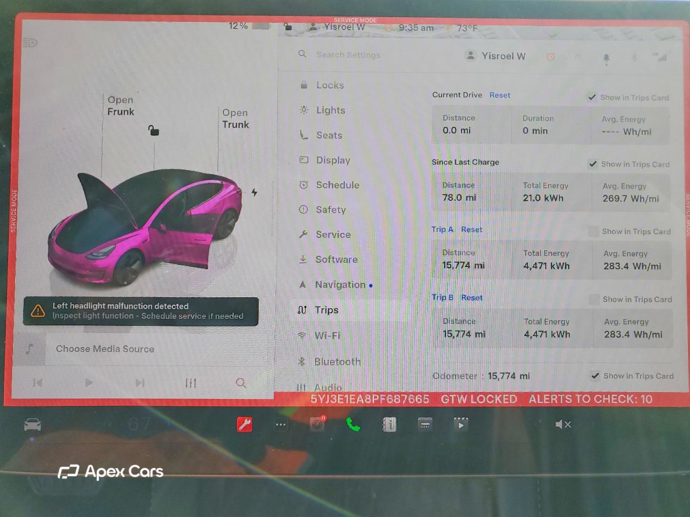Tap the sun icon beside Lights

[303, 110]
